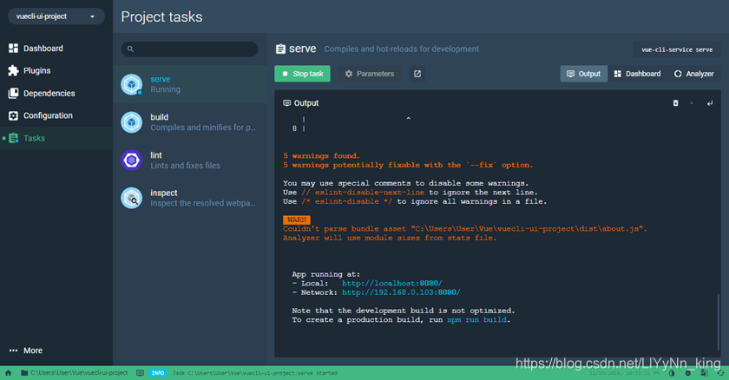
Task: Click the serve task webpack icon
Action: pyautogui.click(x=132, y=84)
